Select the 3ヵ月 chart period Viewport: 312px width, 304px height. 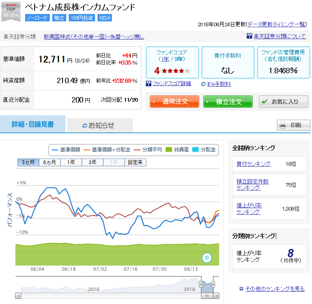pyautogui.click(x=28, y=162)
